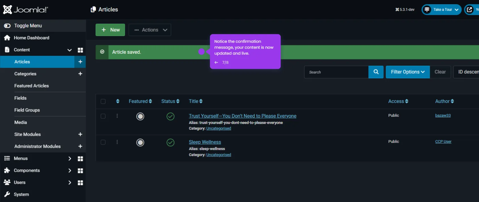Open Users dashboard grid icon
This screenshot has width=479, height=202.
point(80,183)
